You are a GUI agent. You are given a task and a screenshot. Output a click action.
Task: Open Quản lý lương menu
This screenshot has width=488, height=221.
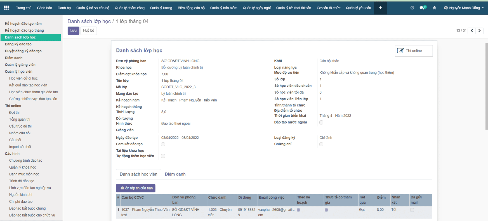pos(161,8)
